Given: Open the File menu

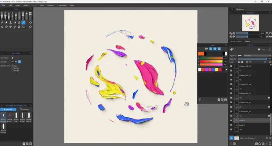Looking at the screenshot, I should click(4, 5).
